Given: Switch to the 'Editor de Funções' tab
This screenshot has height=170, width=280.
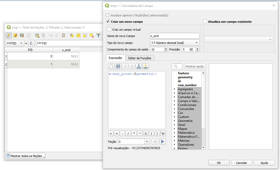Looking at the screenshot, I should 140,58.
